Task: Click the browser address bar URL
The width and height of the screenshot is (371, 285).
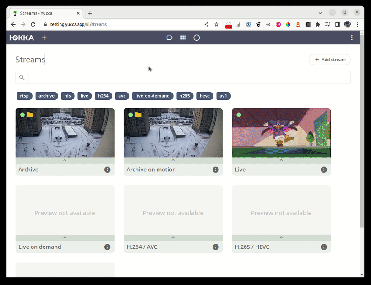Action: click(x=78, y=24)
